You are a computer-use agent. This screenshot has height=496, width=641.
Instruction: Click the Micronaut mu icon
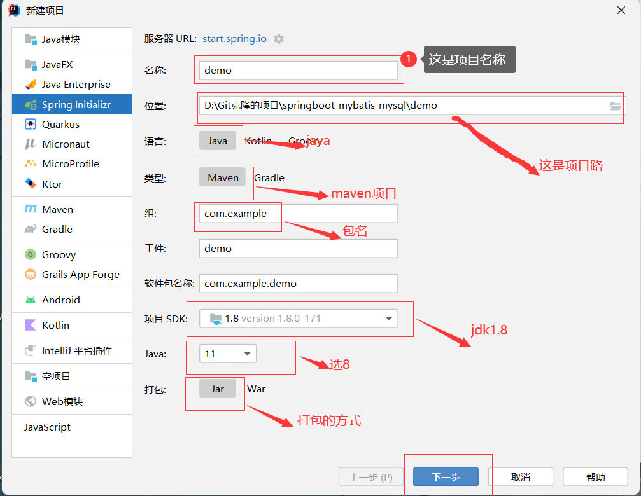pyautogui.click(x=31, y=144)
